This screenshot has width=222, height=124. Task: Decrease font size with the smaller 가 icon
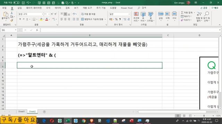55,14
